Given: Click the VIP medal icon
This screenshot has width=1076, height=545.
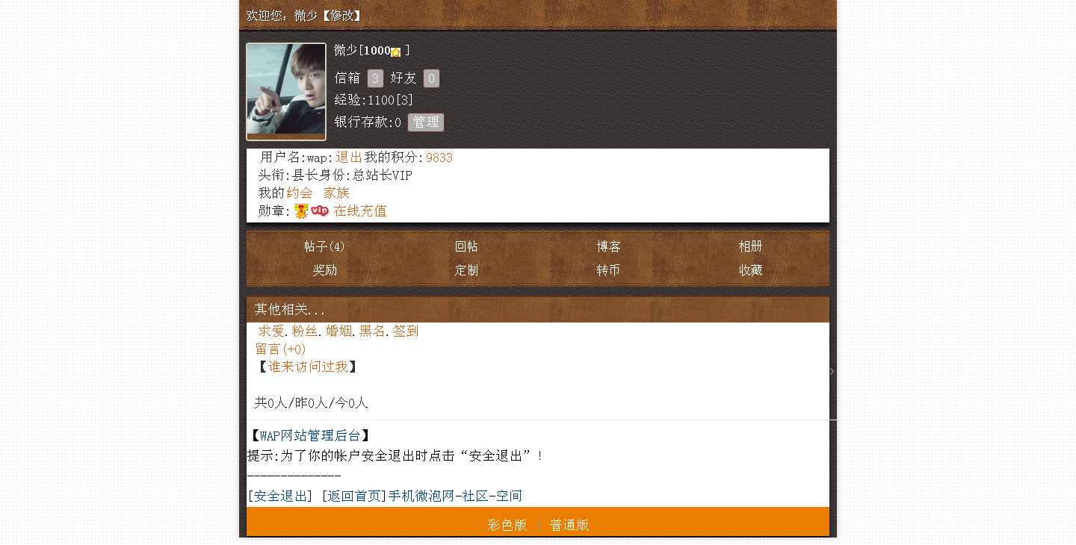Looking at the screenshot, I should pyautogui.click(x=320, y=211).
